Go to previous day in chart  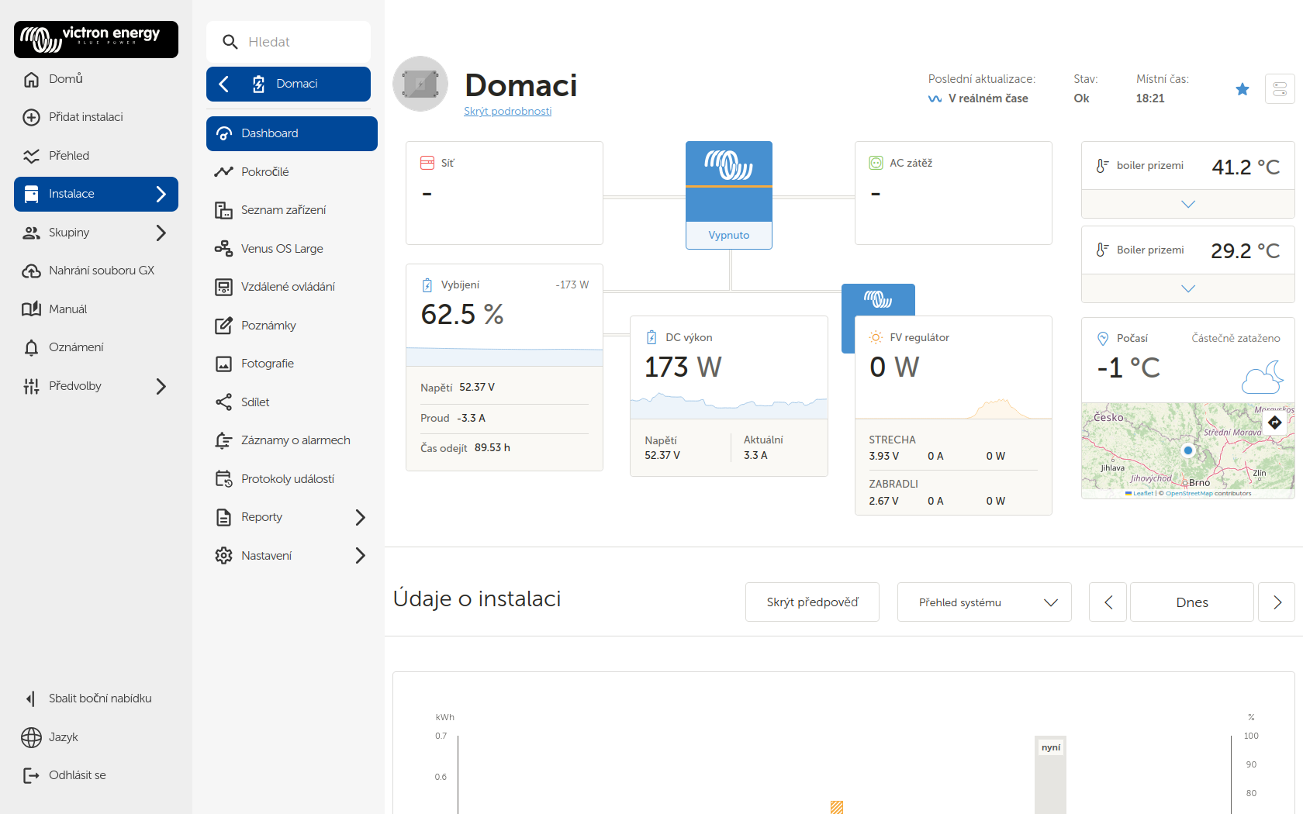[x=1108, y=602]
